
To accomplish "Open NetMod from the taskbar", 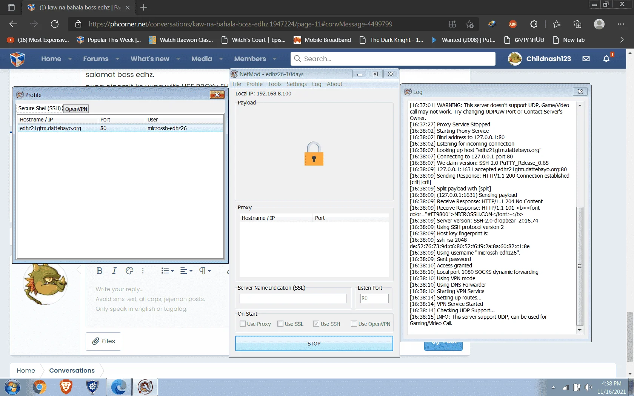I will [145, 387].
